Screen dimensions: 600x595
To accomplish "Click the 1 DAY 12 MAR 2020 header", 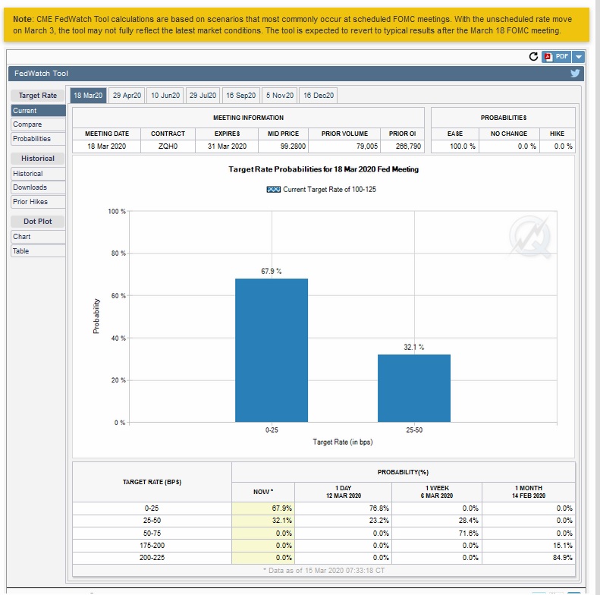I will [x=344, y=492].
